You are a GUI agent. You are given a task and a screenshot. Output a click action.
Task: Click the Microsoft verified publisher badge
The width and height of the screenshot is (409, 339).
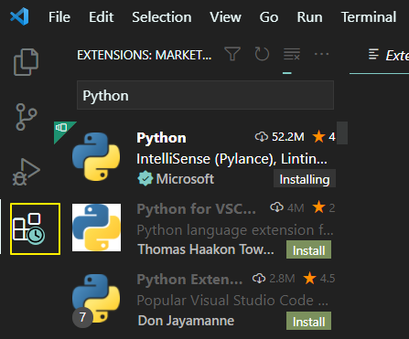145,178
